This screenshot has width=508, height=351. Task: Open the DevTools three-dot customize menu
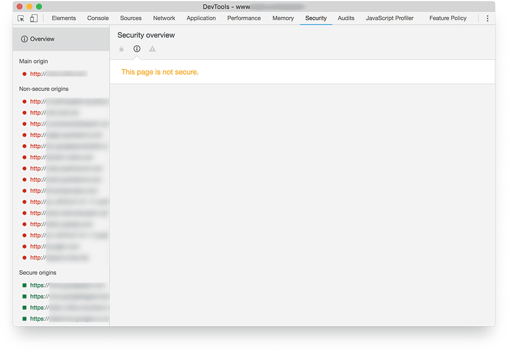tap(487, 18)
